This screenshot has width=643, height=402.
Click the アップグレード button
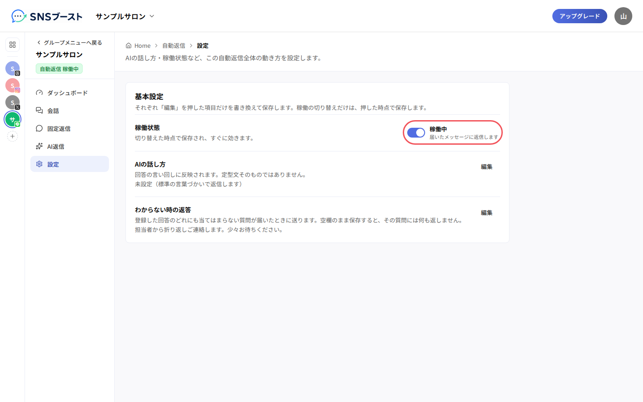click(580, 16)
